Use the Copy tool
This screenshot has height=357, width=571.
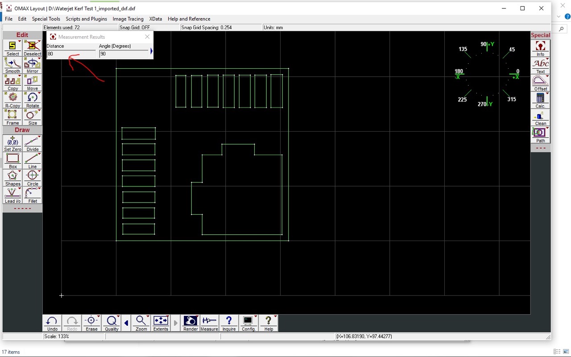pyautogui.click(x=12, y=83)
